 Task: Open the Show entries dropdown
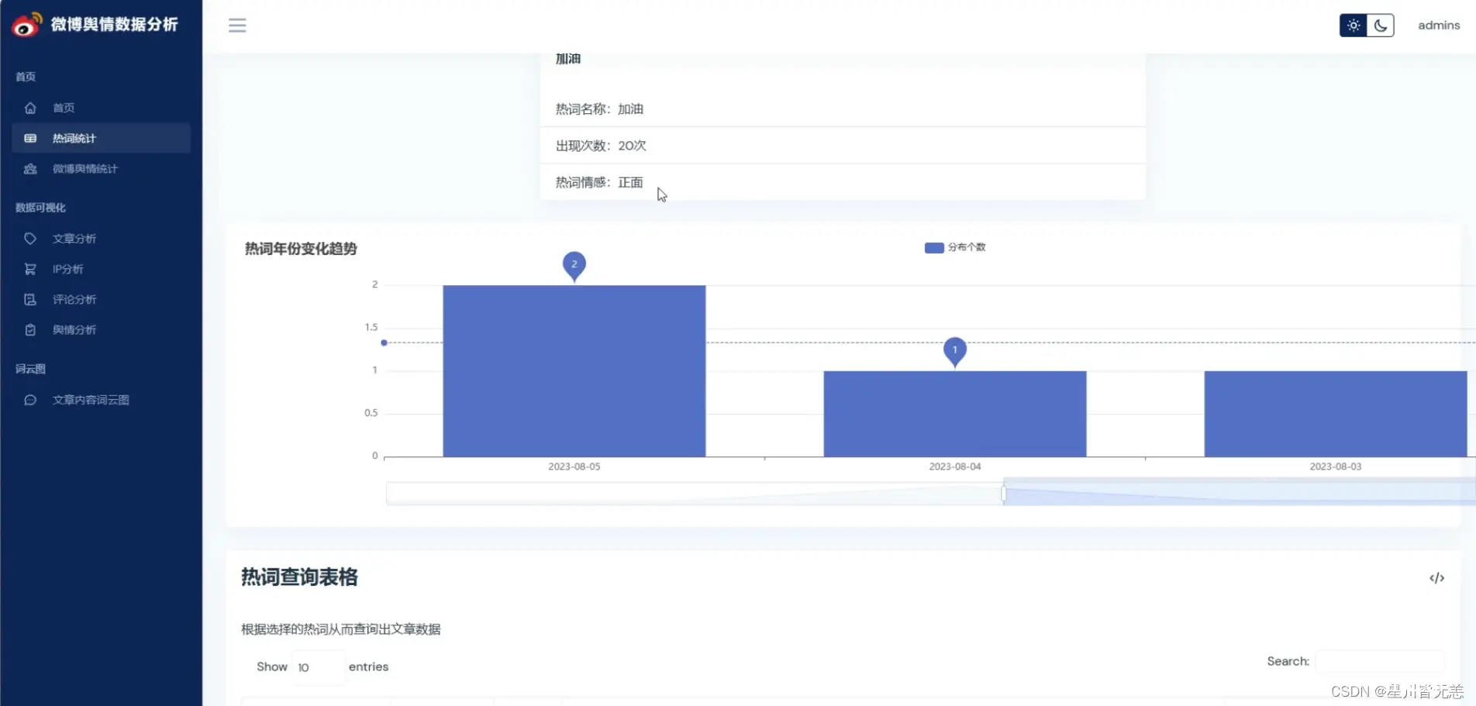click(319, 667)
